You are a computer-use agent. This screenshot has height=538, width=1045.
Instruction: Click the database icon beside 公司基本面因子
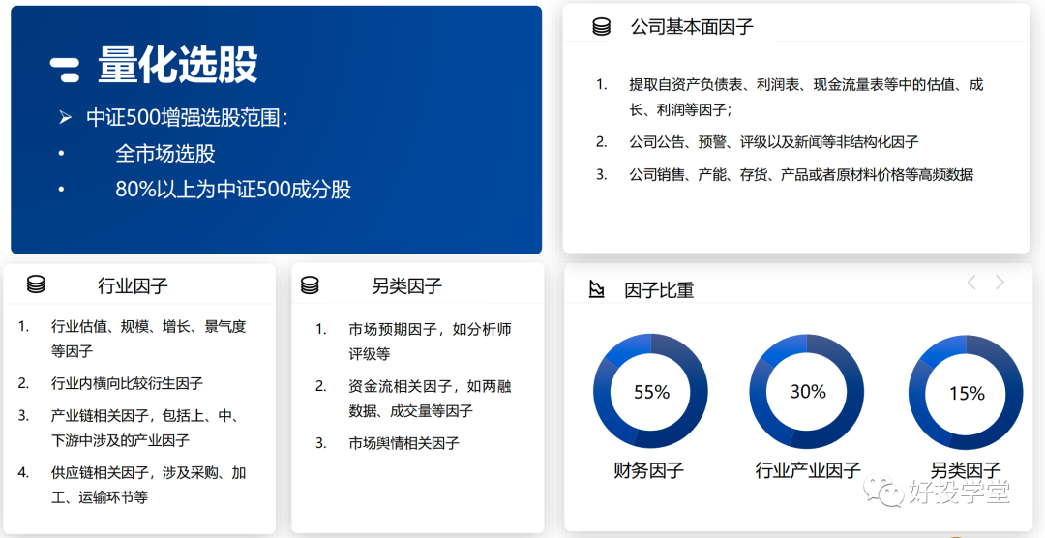tap(601, 27)
